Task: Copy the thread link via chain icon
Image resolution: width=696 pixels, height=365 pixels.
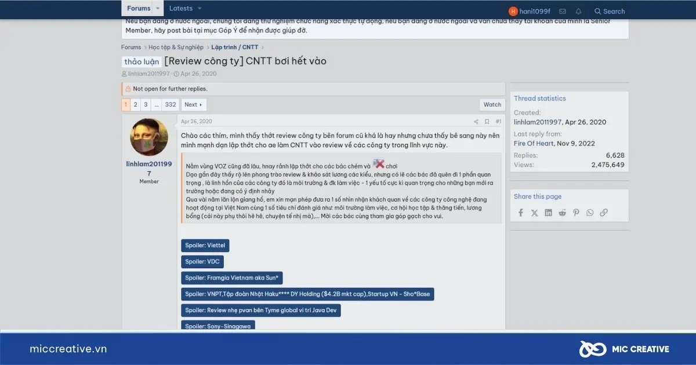Action: 604,213
